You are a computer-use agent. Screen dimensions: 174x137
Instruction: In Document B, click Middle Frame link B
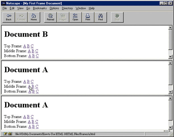coord(33,51)
